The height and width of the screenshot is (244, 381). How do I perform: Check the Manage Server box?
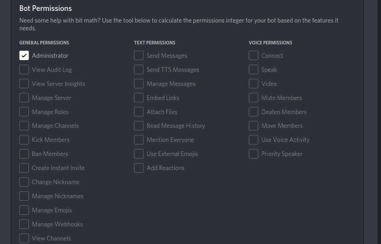[24, 98]
